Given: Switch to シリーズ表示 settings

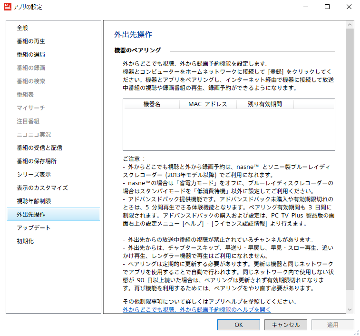Looking at the screenshot, I should (33, 175).
